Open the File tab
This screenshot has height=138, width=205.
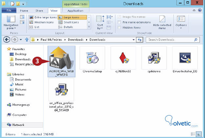9,10
